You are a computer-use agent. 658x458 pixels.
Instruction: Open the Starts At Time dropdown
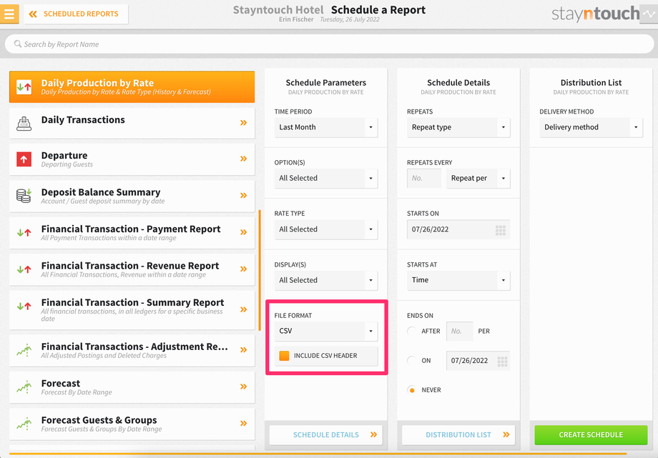click(x=458, y=280)
